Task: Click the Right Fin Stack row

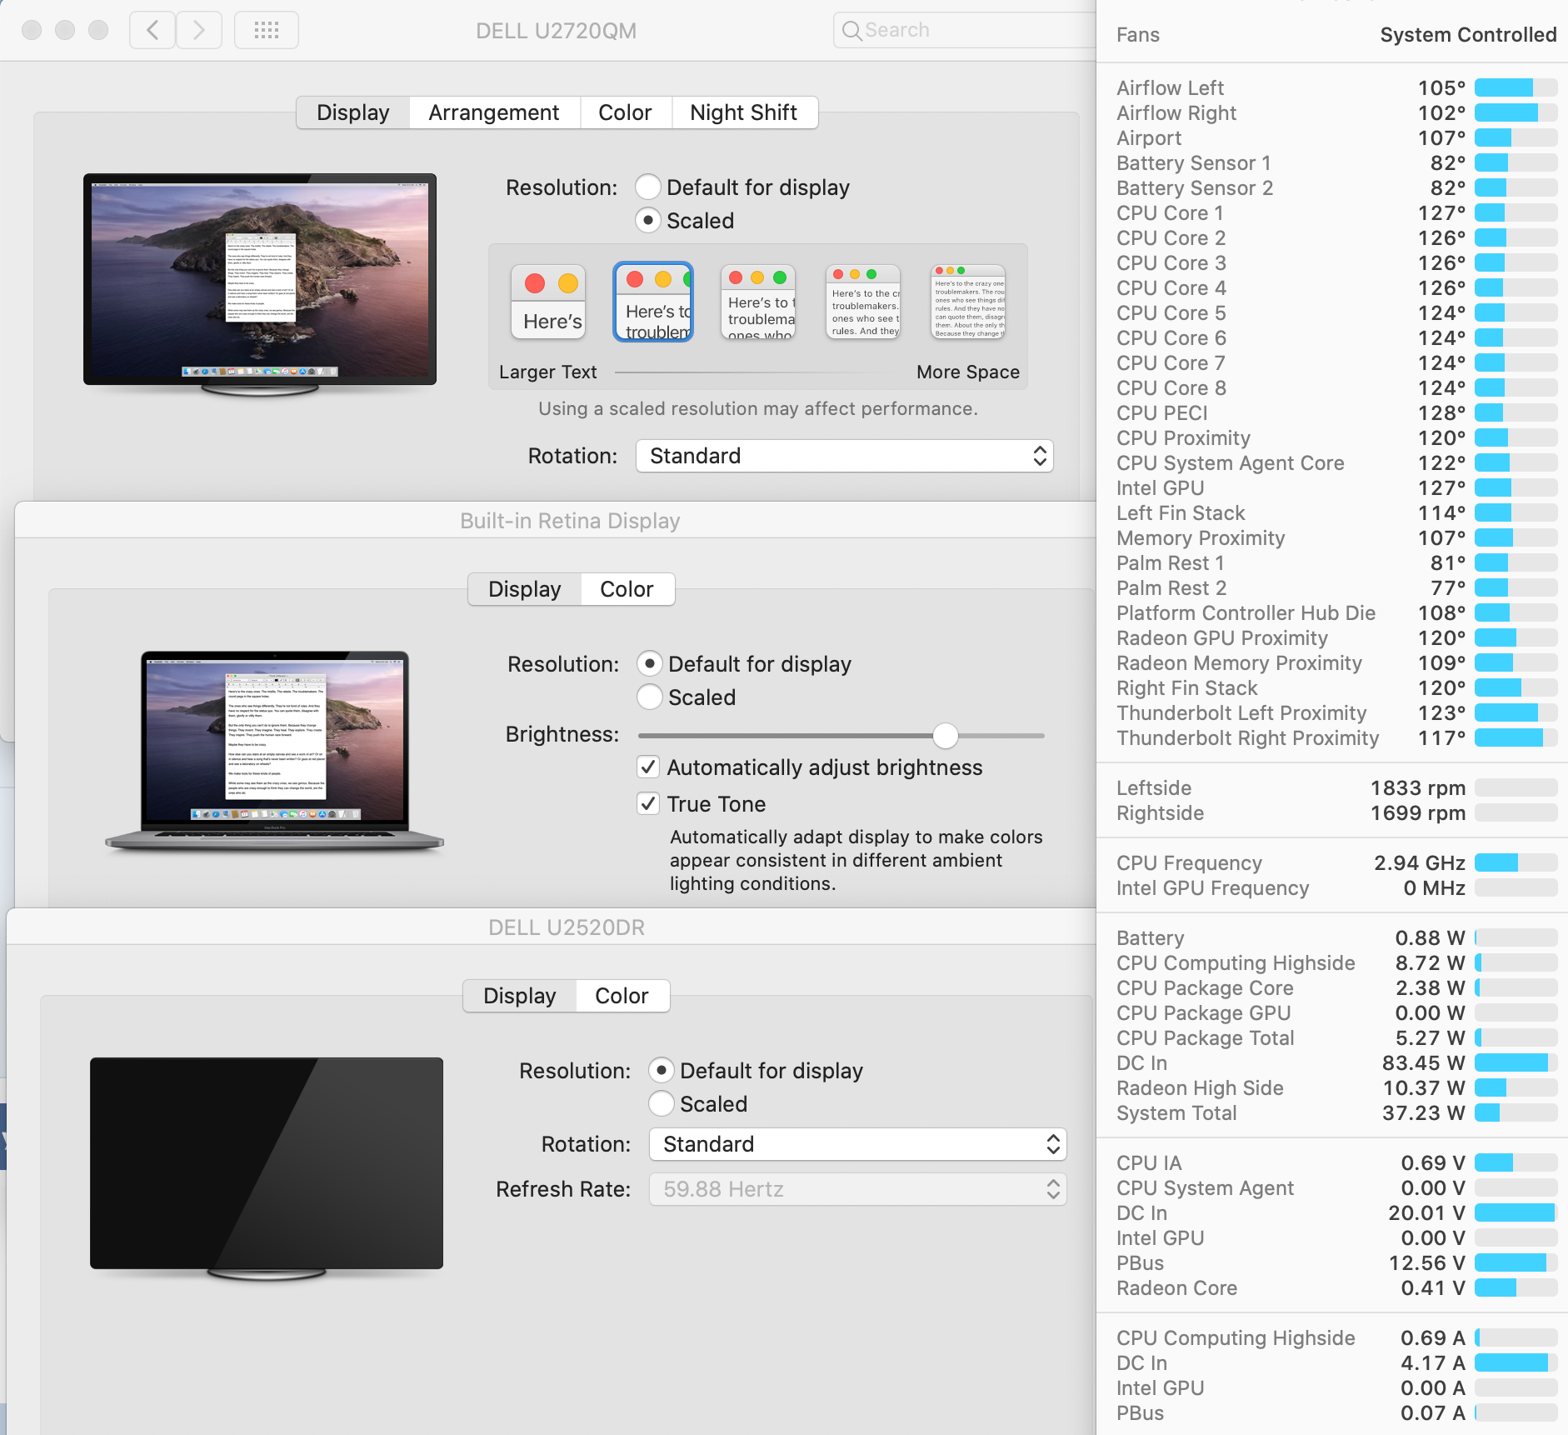Action: [x=1336, y=687]
